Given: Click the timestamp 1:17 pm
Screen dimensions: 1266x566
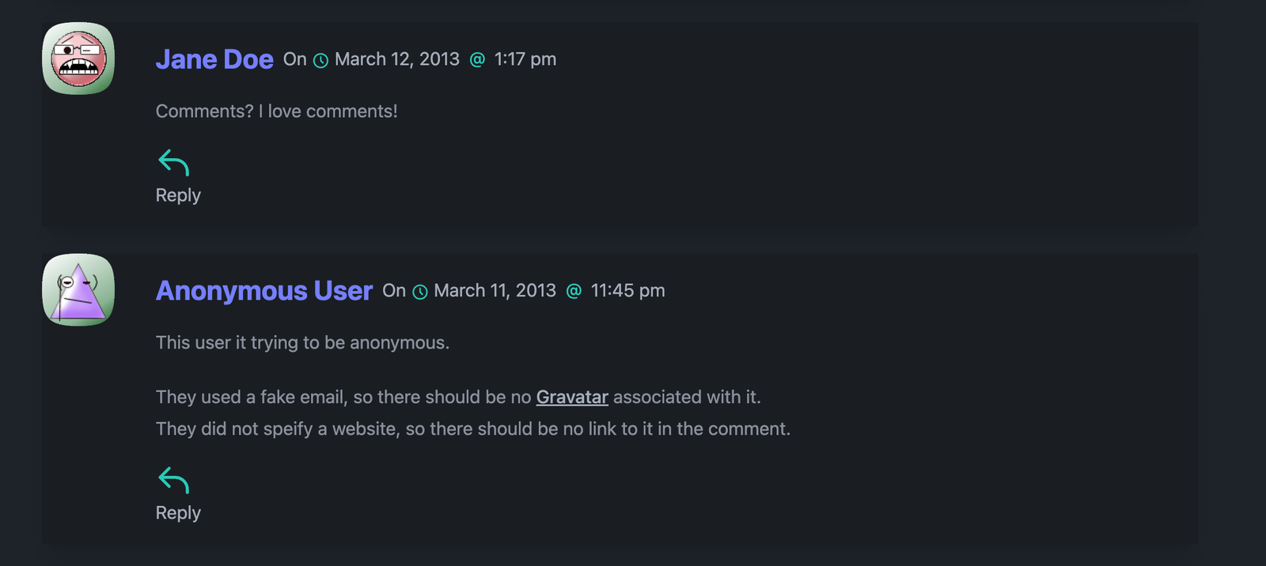Looking at the screenshot, I should [x=525, y=59].
